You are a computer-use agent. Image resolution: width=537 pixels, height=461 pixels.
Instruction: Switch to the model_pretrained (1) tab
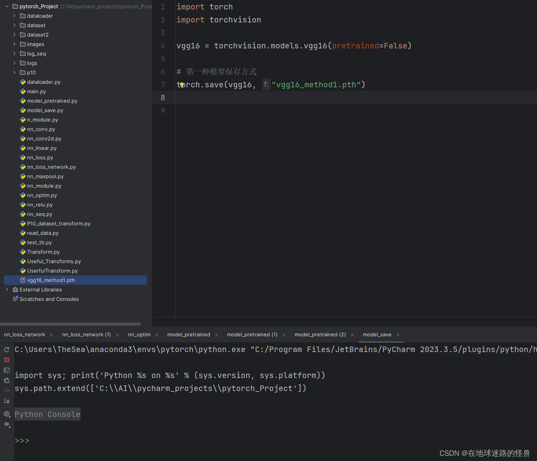(x=252, y=335)
